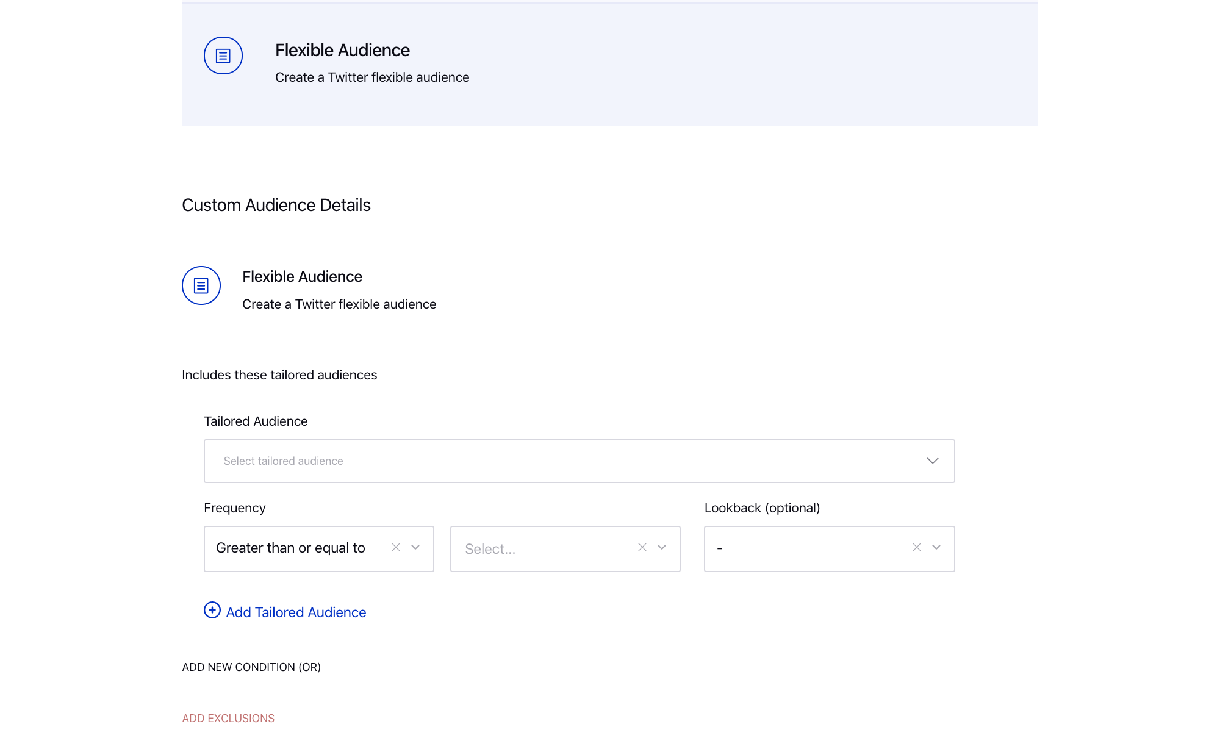Click the Flexible Audience icon under Custom Audience Details
This screenshot has height=749, width=1231.
(x=201, y=285)
